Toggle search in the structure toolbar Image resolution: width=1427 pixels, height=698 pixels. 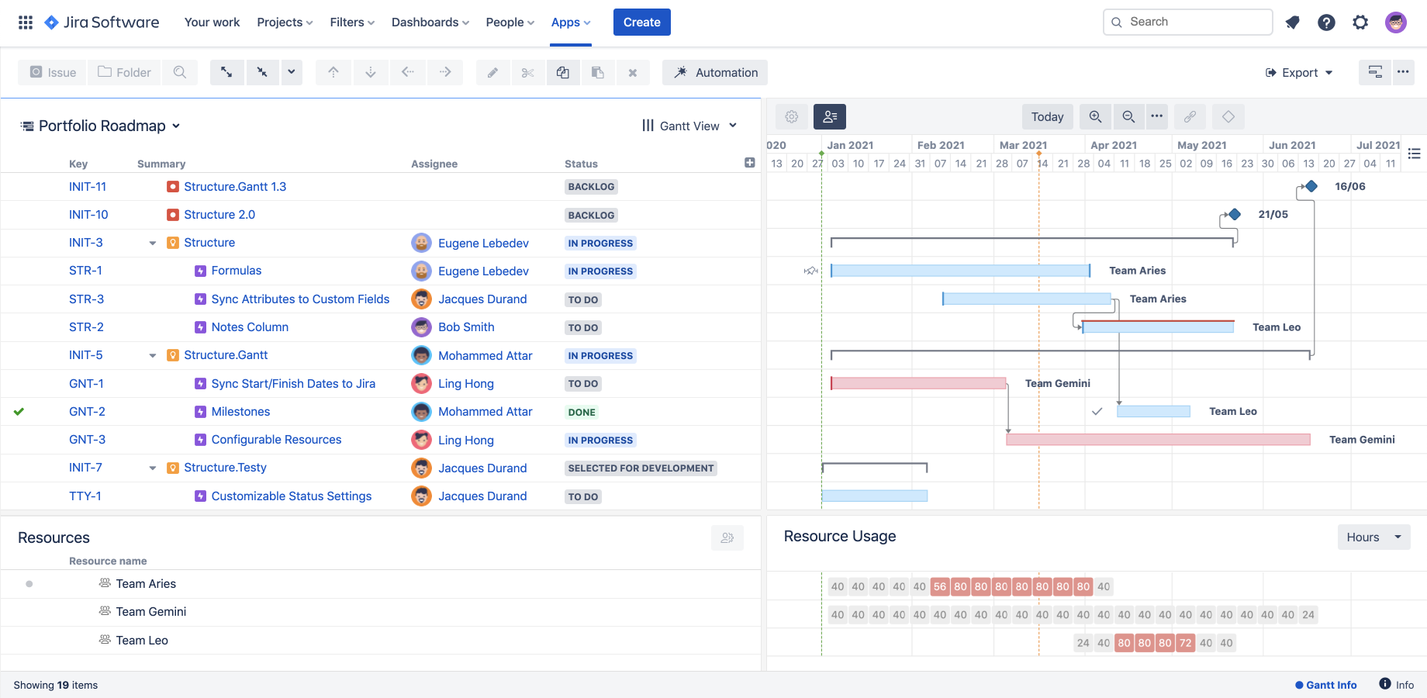coord(180,72)
